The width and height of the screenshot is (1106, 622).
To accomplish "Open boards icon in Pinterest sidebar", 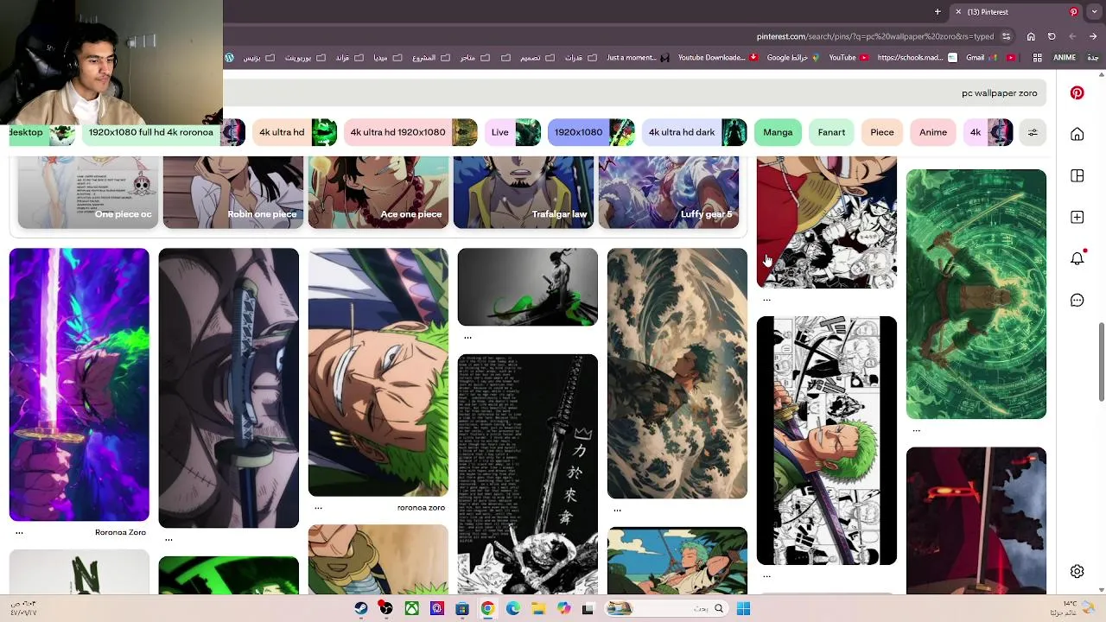I will [x=1077, y=175].
